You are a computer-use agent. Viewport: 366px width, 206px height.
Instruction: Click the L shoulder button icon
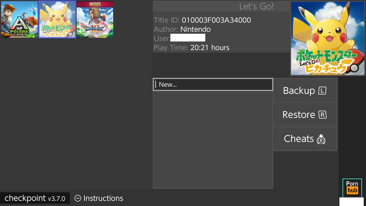322,91
